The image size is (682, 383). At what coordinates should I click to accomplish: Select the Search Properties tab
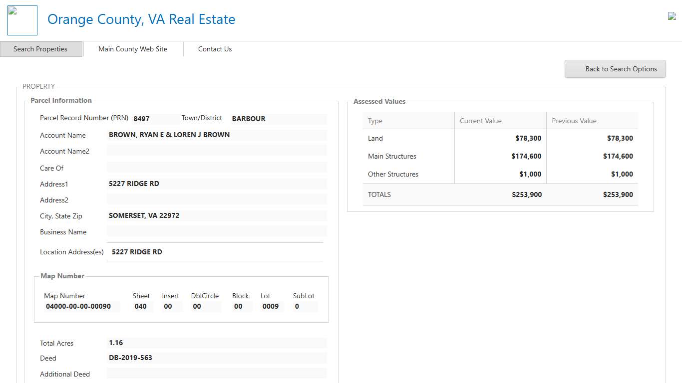point(41,49)
